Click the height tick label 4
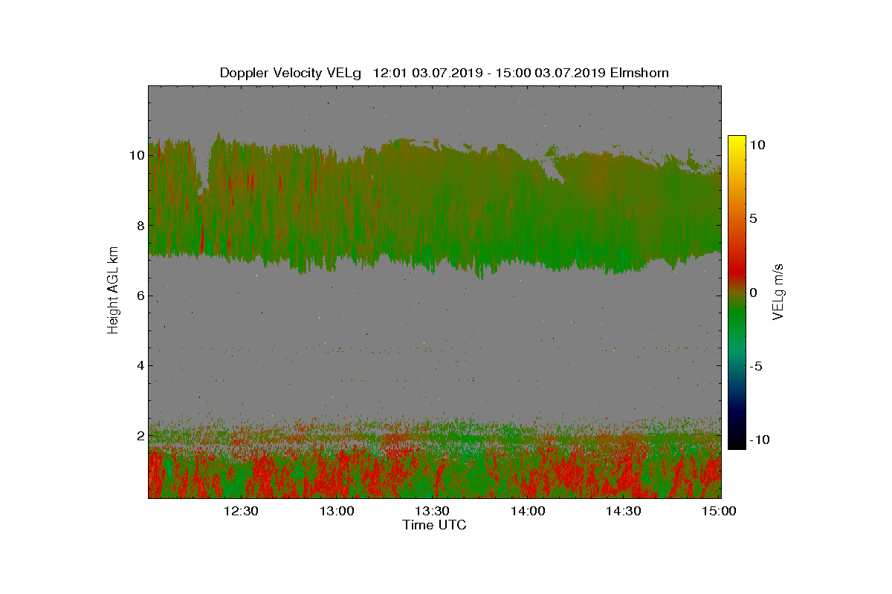Viewport: 892px width, 594px height. coord(139,365)
